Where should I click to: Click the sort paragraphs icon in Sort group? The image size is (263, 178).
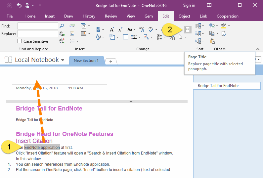pyautogui.click(x=198, y=26)
